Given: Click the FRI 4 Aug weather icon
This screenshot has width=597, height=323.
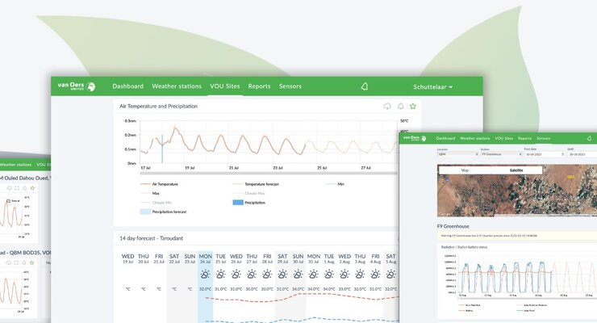Looking at the screenshot, I should point(375,275).
